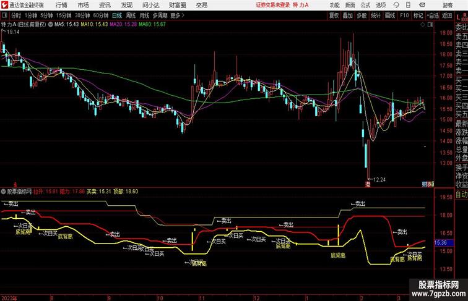Open the 问小达 menu
Screen dimensions: 468x301
[150, 5]
